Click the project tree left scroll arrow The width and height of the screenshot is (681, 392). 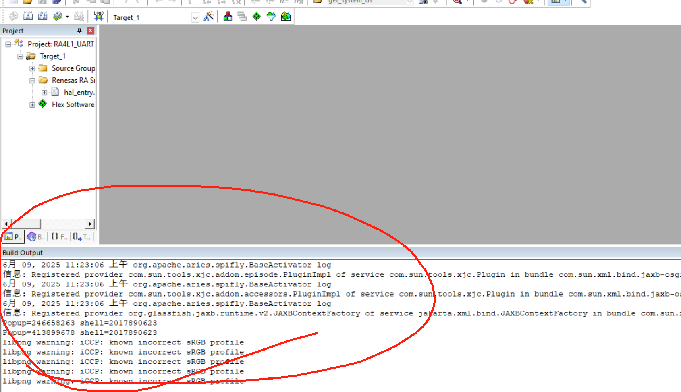[6, 224]
